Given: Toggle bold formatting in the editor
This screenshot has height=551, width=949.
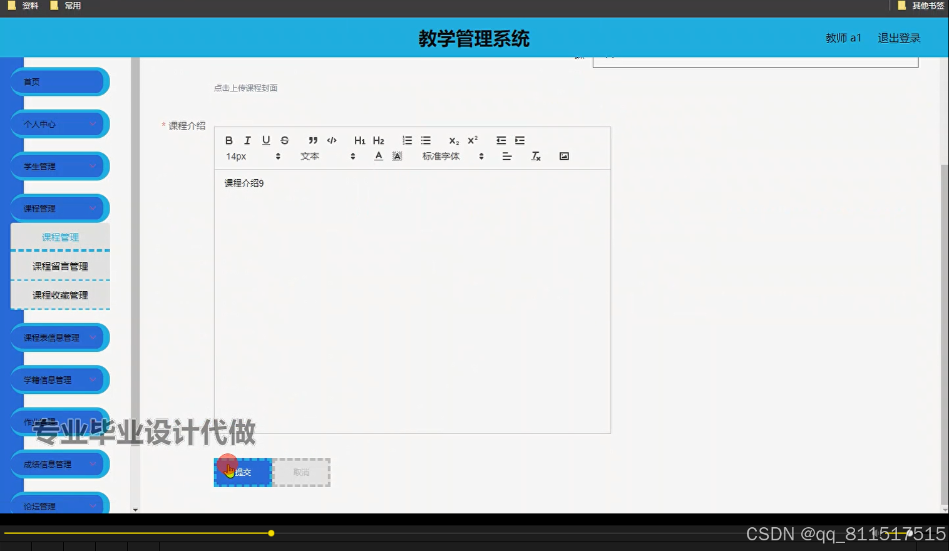Looking at the screenshot, I should pos(228,140).
